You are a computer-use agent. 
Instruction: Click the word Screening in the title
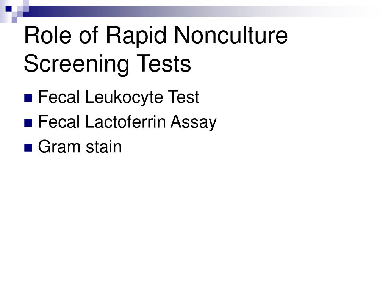(x=77, y=64)
